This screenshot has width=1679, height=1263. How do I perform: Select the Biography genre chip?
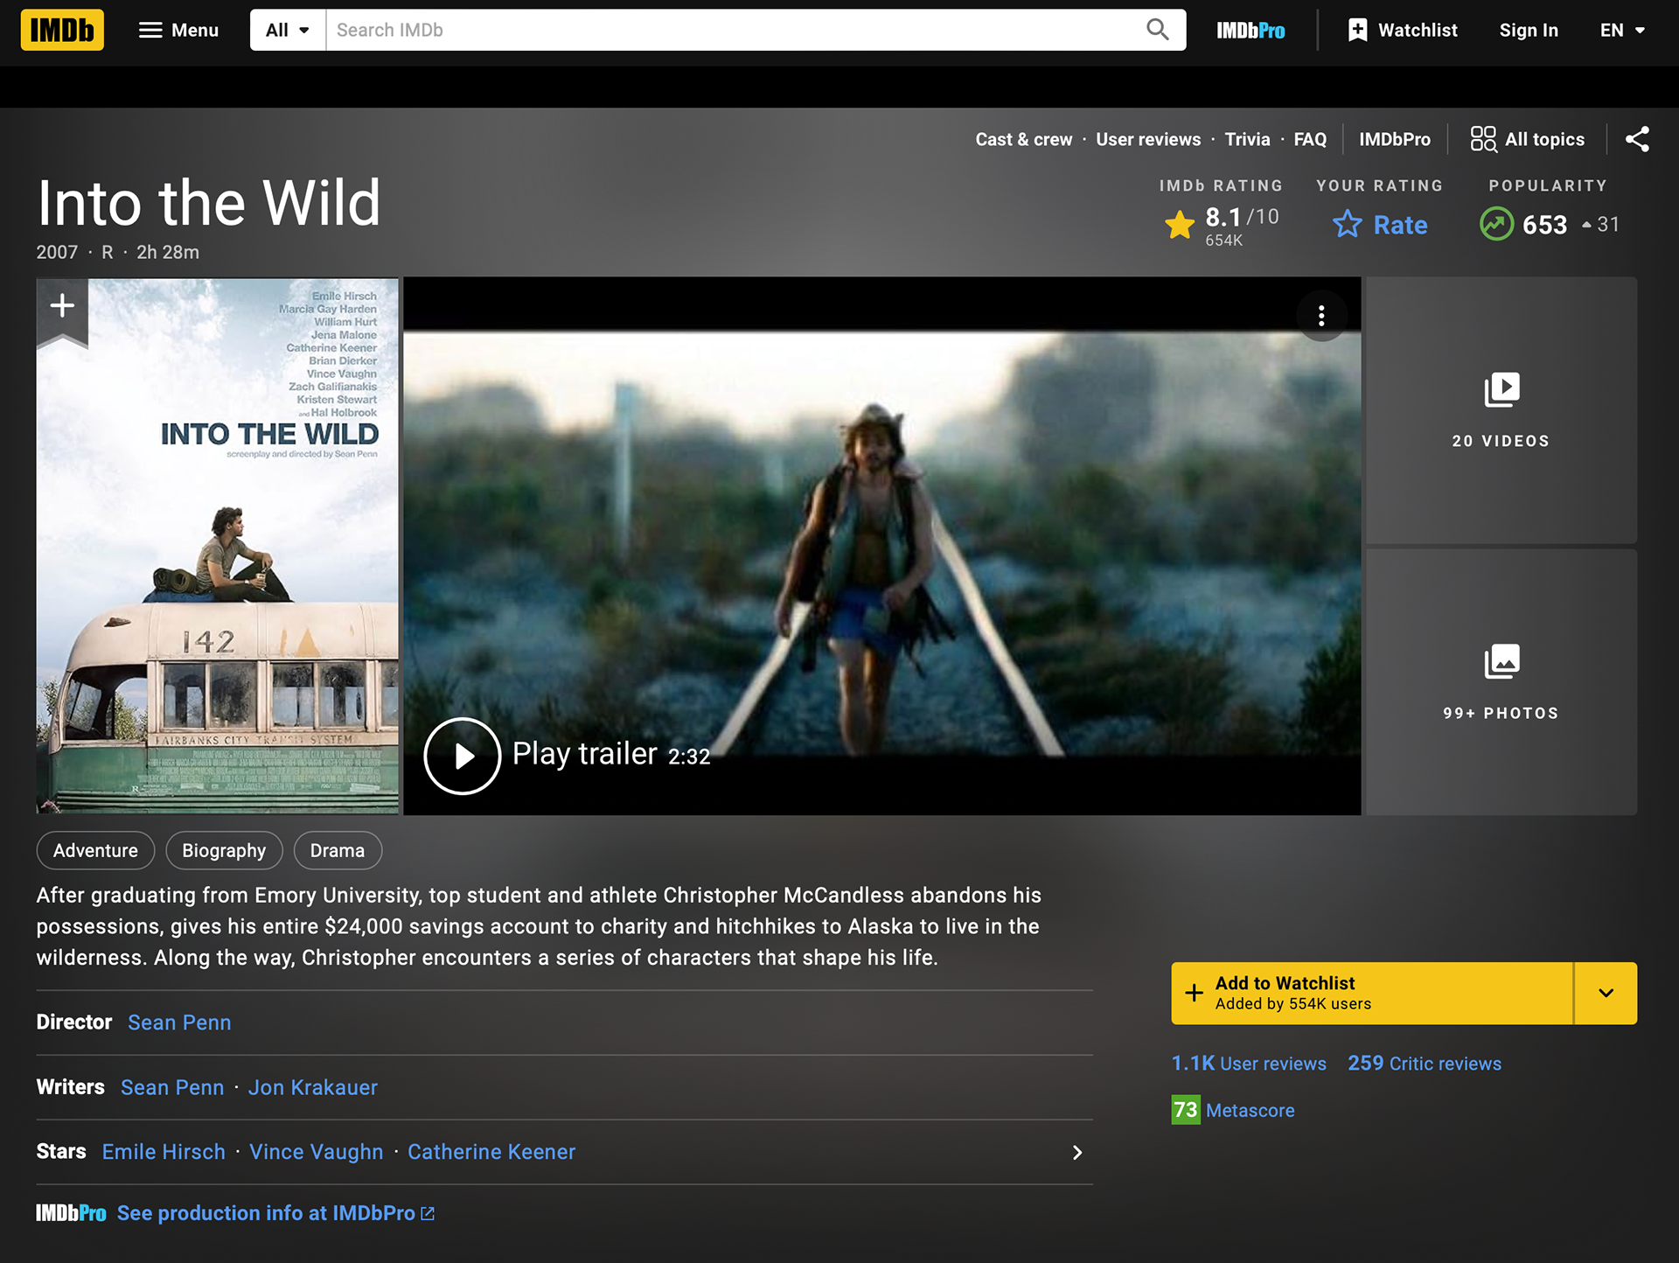click(224, 850)
